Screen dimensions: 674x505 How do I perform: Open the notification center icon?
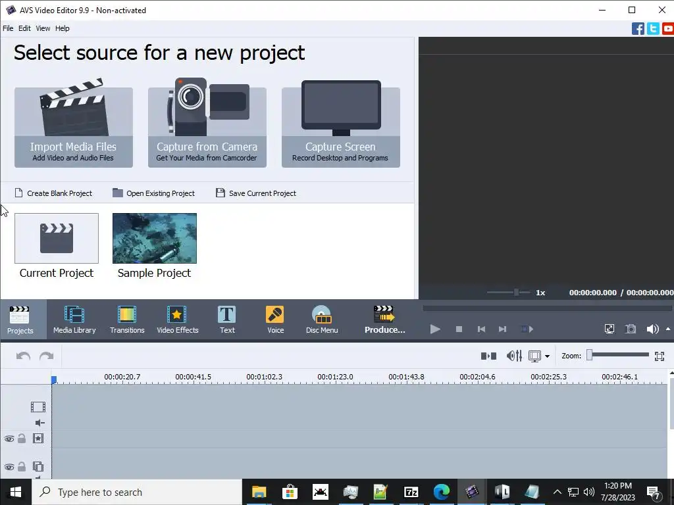click(x=654, y=493)
